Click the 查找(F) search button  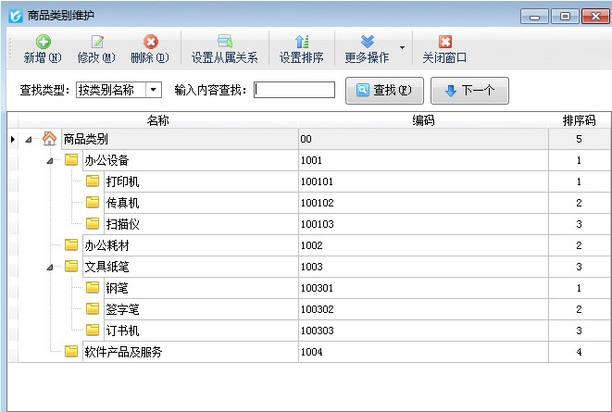click(x=384, y=91)
